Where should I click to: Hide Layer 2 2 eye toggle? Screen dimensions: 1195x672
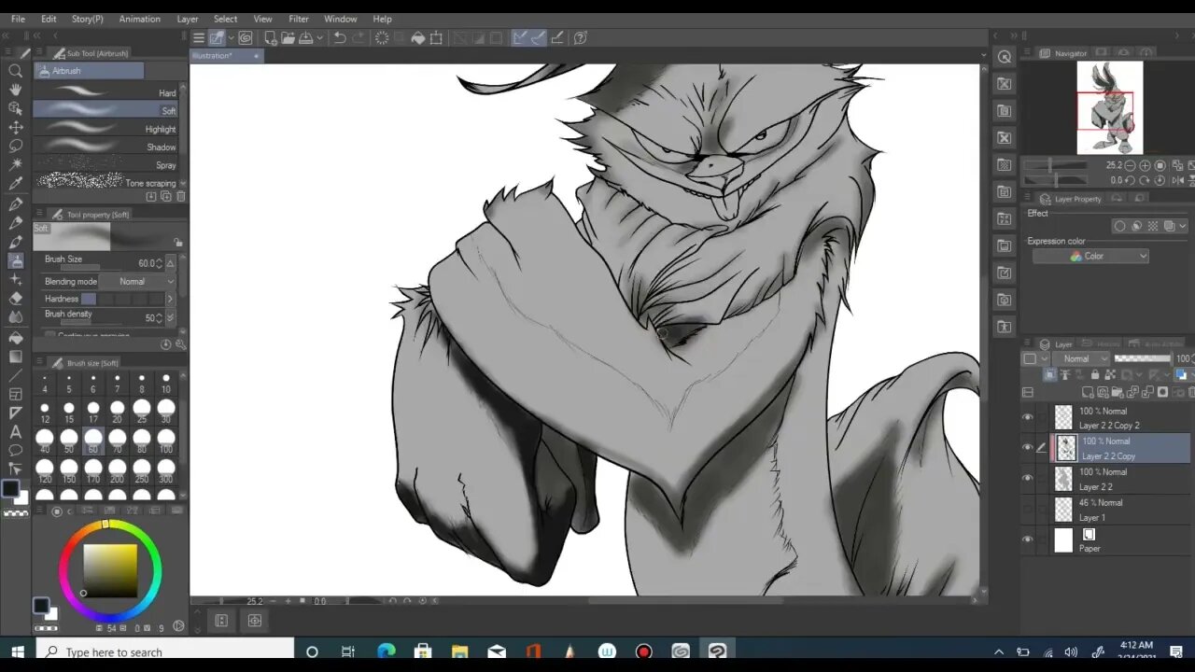[1028, 478]
